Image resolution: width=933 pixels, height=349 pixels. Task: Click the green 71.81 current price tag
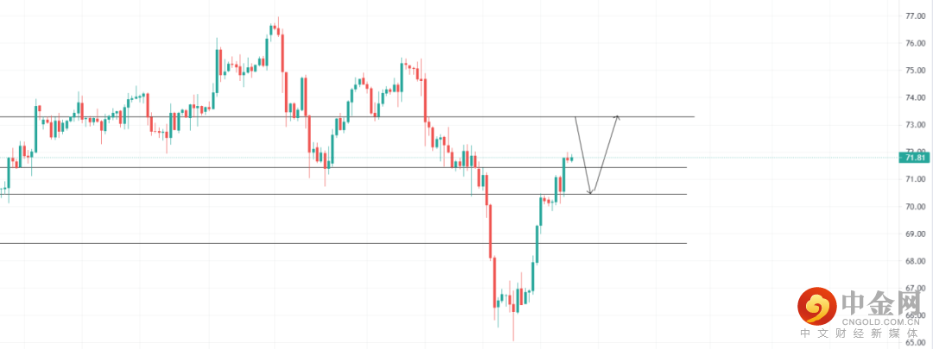(x=914, y=158)
